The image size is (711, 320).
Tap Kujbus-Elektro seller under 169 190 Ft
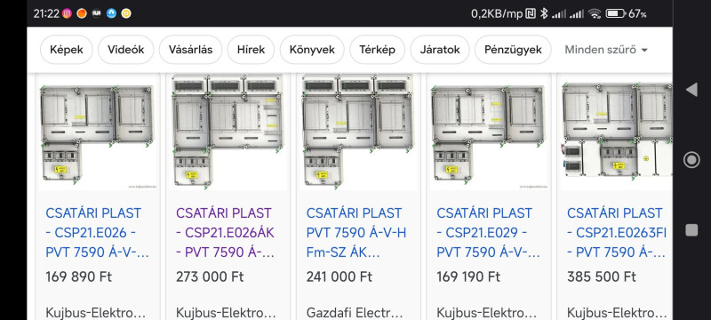point(486,312)
